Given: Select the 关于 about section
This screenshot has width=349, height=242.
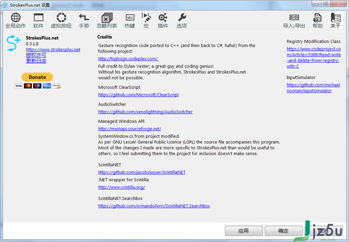Looking at the screenshot, I should (x=336, y=20).
